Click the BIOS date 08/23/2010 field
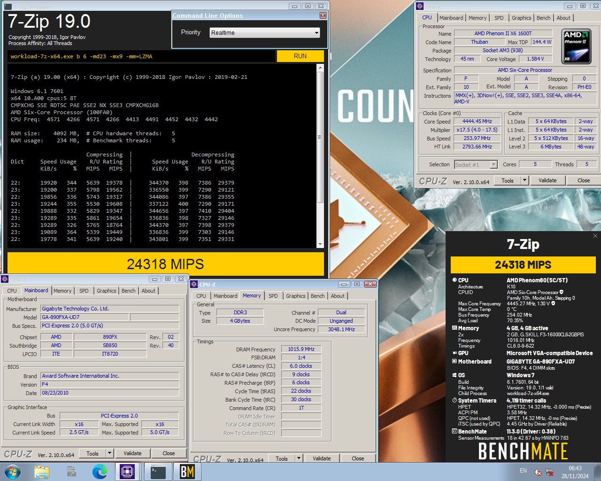This screenshot has width=601, height=481. (109, 393)
